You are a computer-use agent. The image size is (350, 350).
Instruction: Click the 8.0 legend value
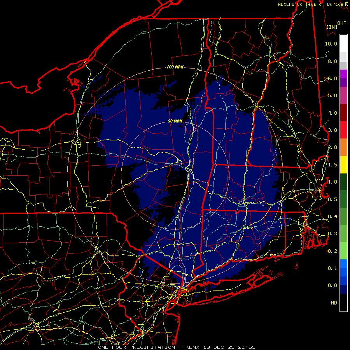point(332,61)
